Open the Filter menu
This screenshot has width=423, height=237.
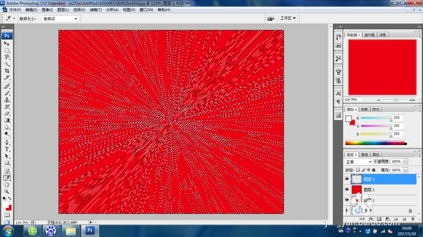pyautogui.click(x=96, y=10)
